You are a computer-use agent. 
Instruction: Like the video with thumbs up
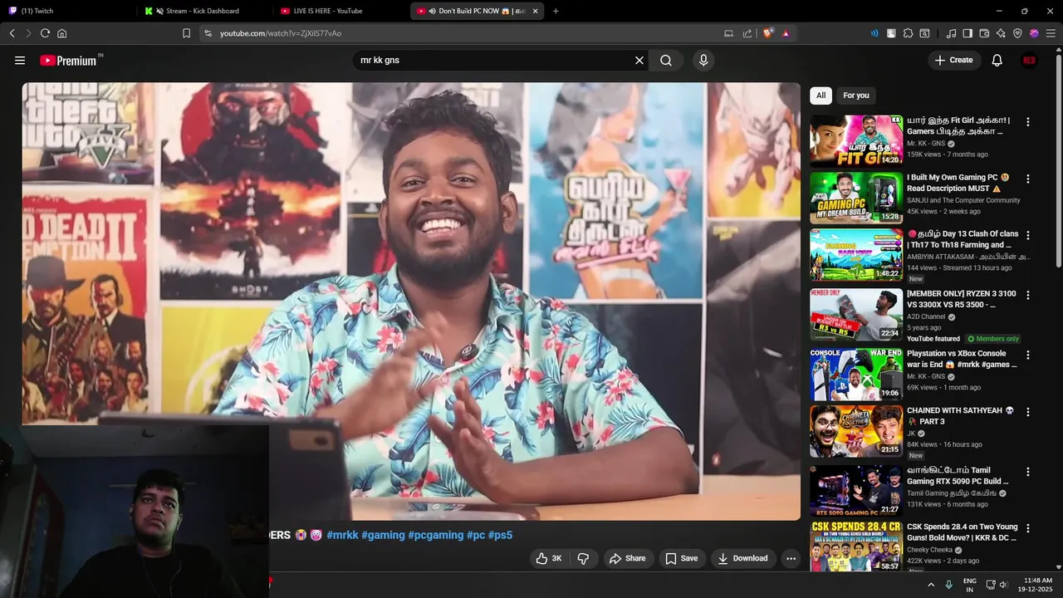click(x=549, y=559)
